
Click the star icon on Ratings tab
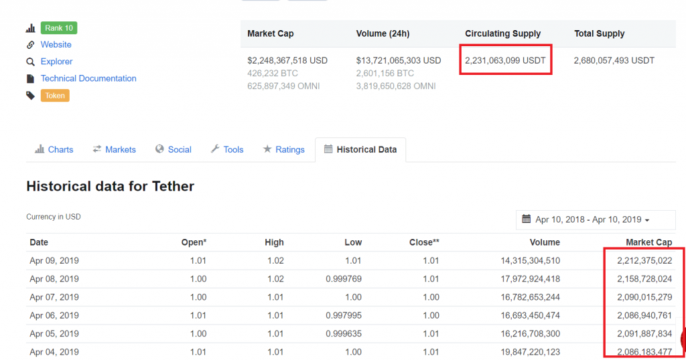[x=267, y=149]
